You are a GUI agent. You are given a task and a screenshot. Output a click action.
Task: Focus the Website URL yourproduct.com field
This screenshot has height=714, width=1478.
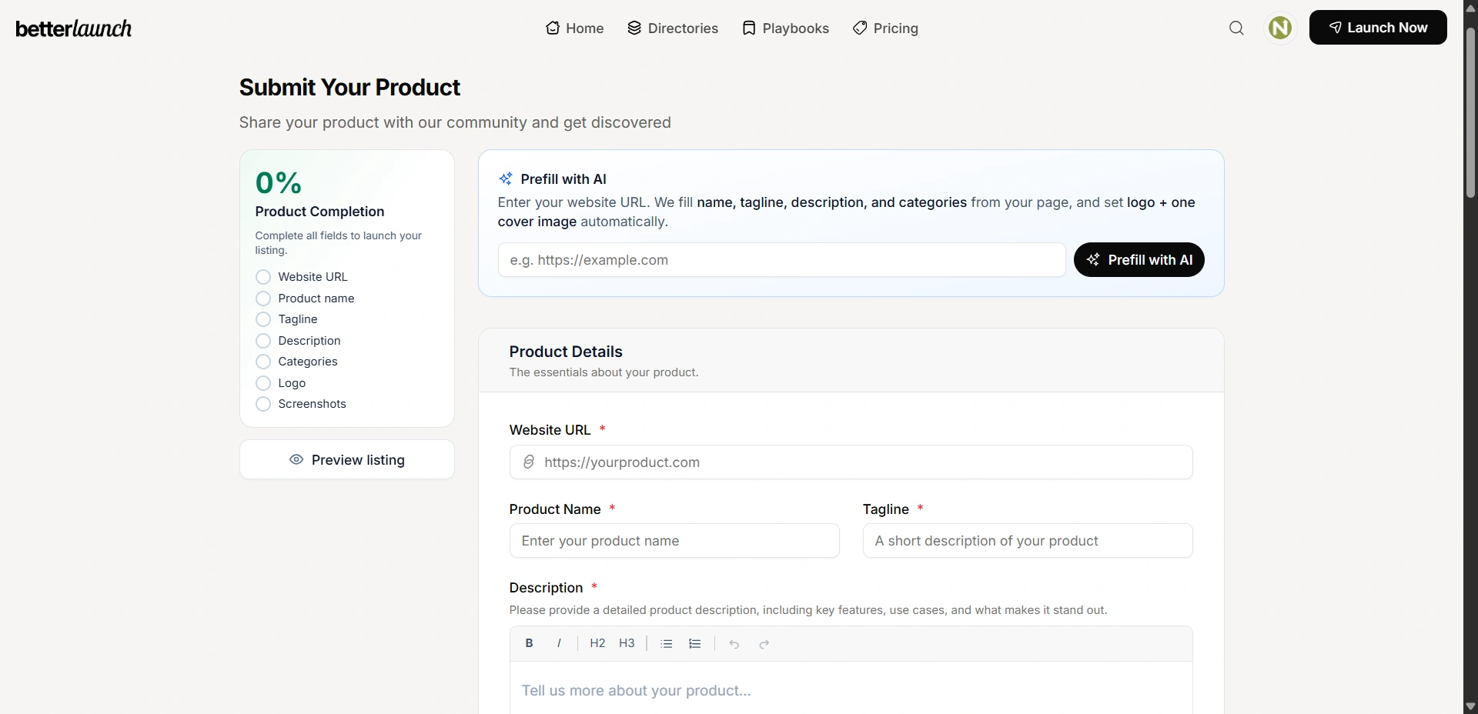click(x=851, y=462)
